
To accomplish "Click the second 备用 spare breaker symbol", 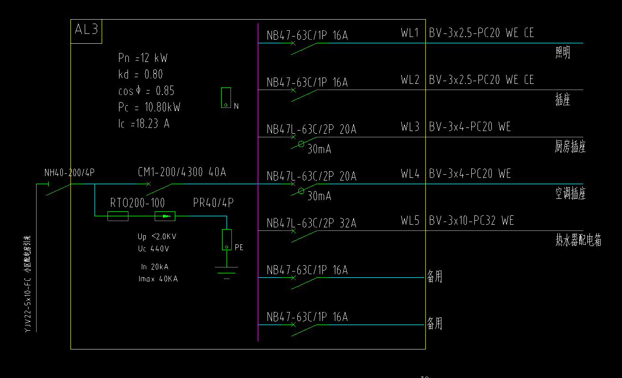I will pos(304,330).
